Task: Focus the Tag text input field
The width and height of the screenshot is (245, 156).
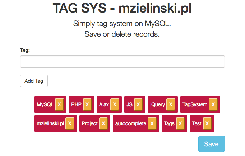Action: (122, 62)
